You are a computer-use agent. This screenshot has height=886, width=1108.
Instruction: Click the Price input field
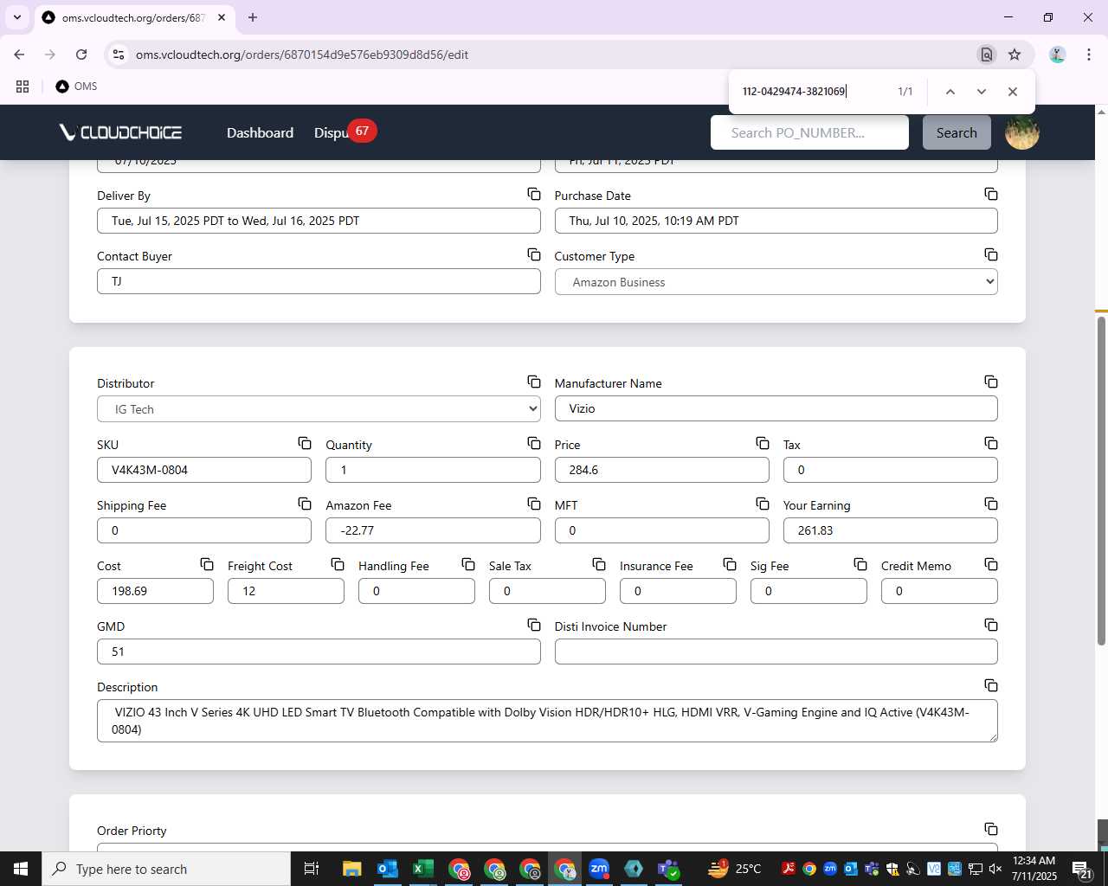click(x=661, y=470)
